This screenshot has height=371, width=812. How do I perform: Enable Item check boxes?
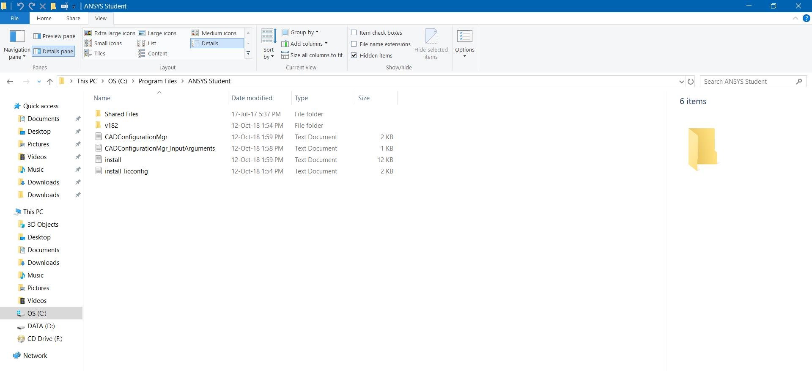pos(354,33)
